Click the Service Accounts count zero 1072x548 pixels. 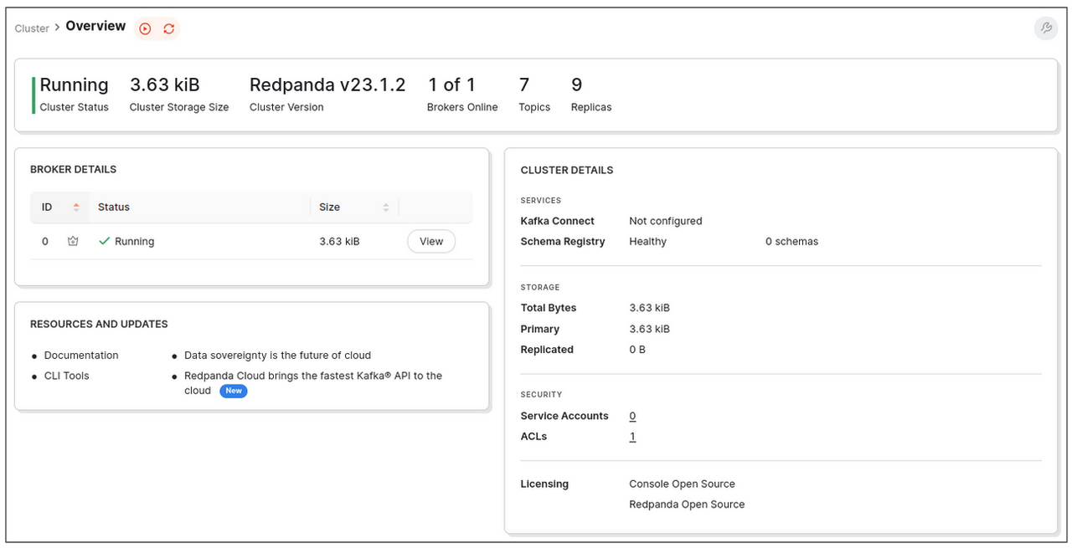click(x=632, y=416)
